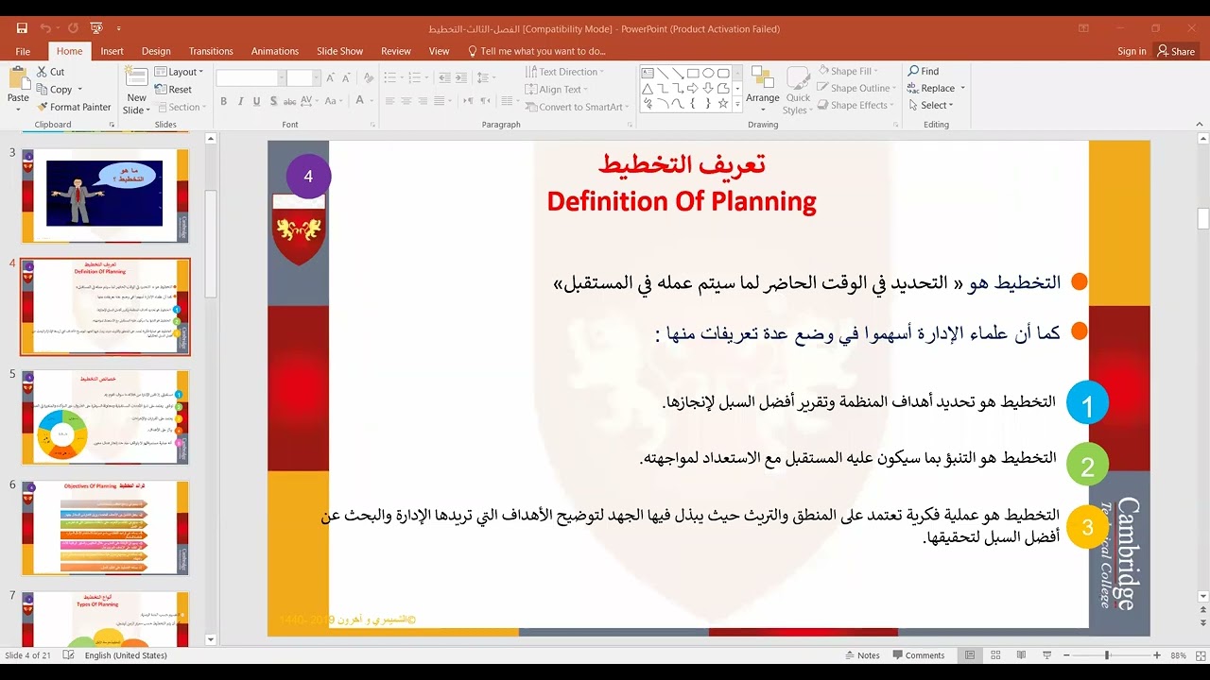The height and width of the screenshot is (680, 1210).
Task: Switch to the Insert tab
Action: click(112, 51)
